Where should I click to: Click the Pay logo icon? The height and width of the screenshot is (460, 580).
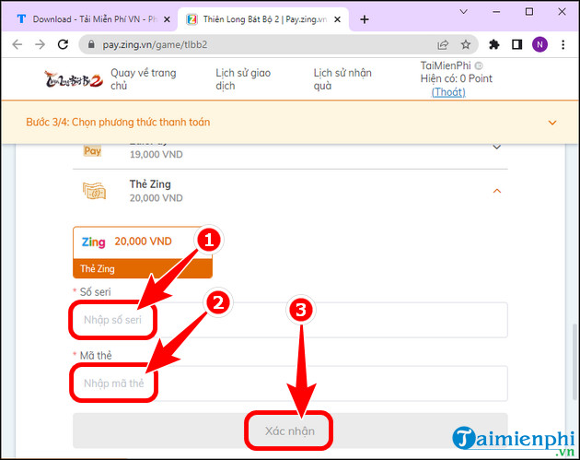pos(92,151)
